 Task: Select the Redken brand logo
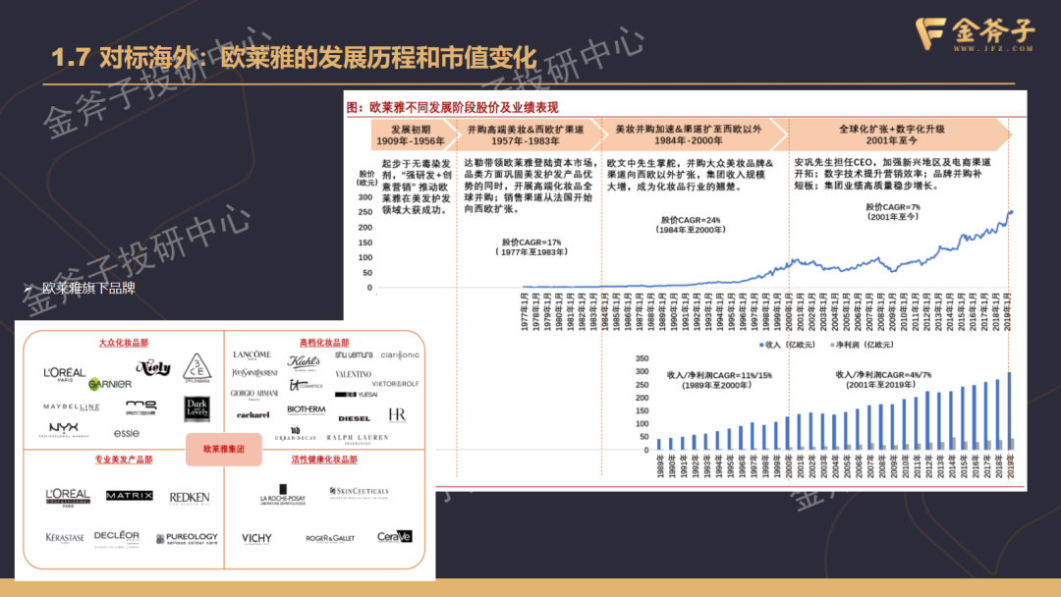coord(190,498)
